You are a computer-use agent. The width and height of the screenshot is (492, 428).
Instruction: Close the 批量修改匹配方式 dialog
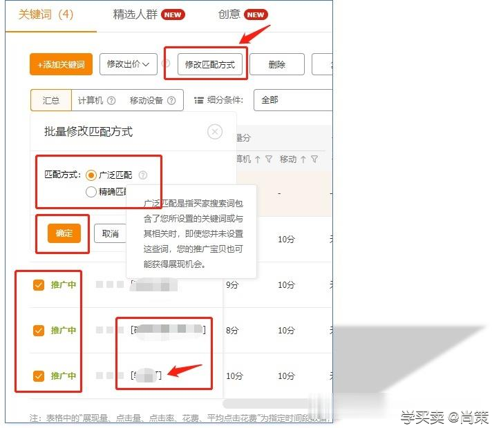(x=215, y=132)
